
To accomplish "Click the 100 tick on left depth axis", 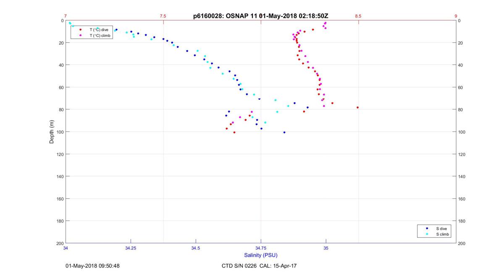I will [60, 132].
